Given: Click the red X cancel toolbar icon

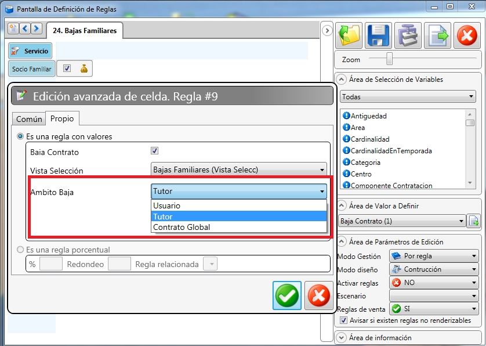Looking at the screenshot, I should point(467,35).
